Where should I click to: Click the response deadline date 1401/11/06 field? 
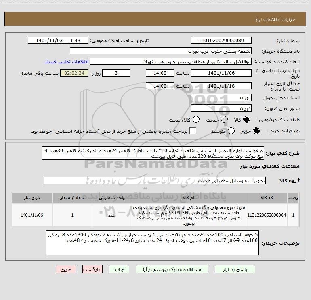221,73
